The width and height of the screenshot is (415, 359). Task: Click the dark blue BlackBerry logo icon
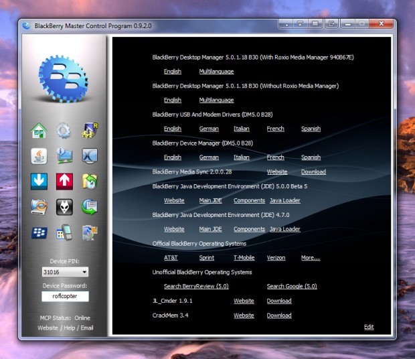tap(39, 232)
